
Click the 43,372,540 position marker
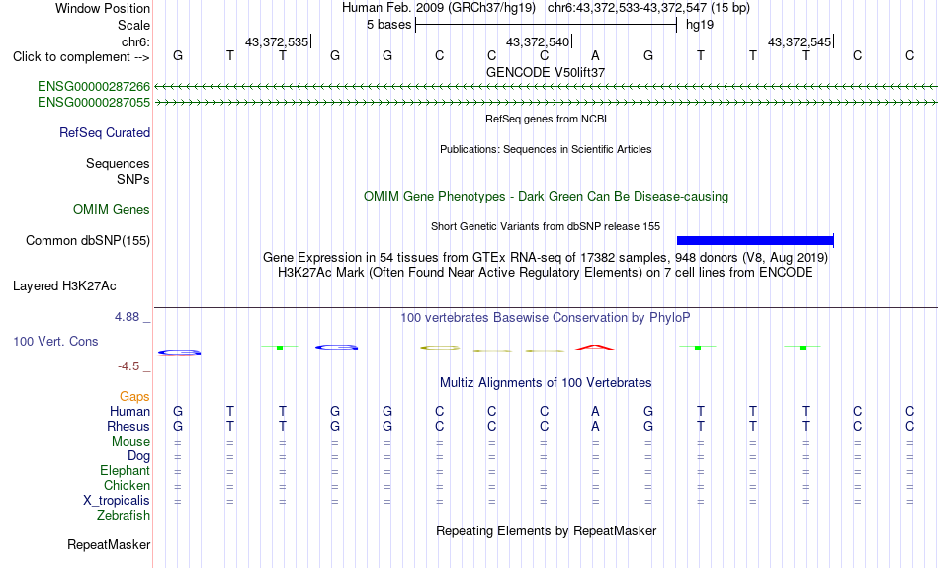(538, 41)
